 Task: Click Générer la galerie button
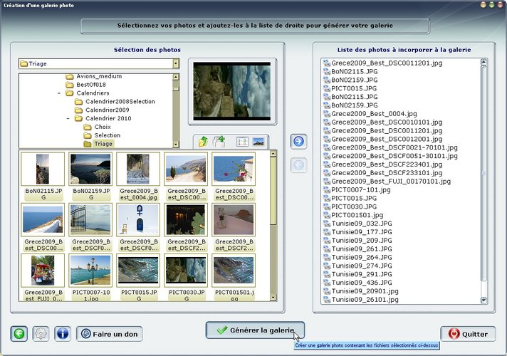(255, 330)
